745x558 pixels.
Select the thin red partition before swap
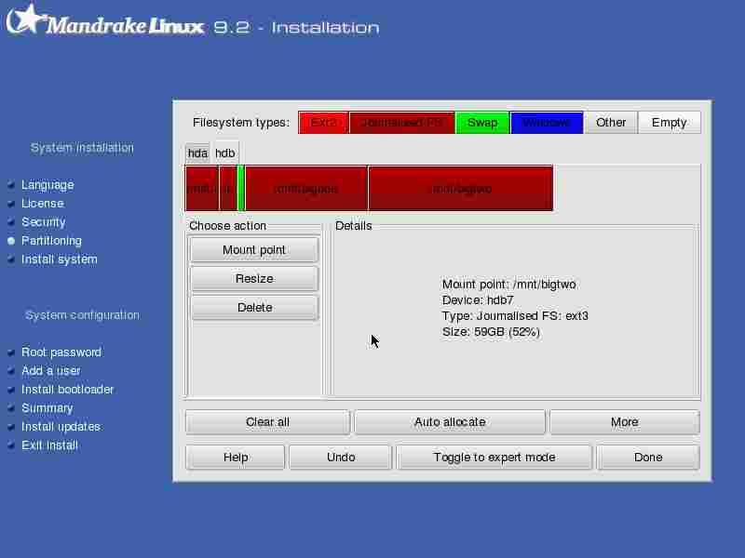228,189
